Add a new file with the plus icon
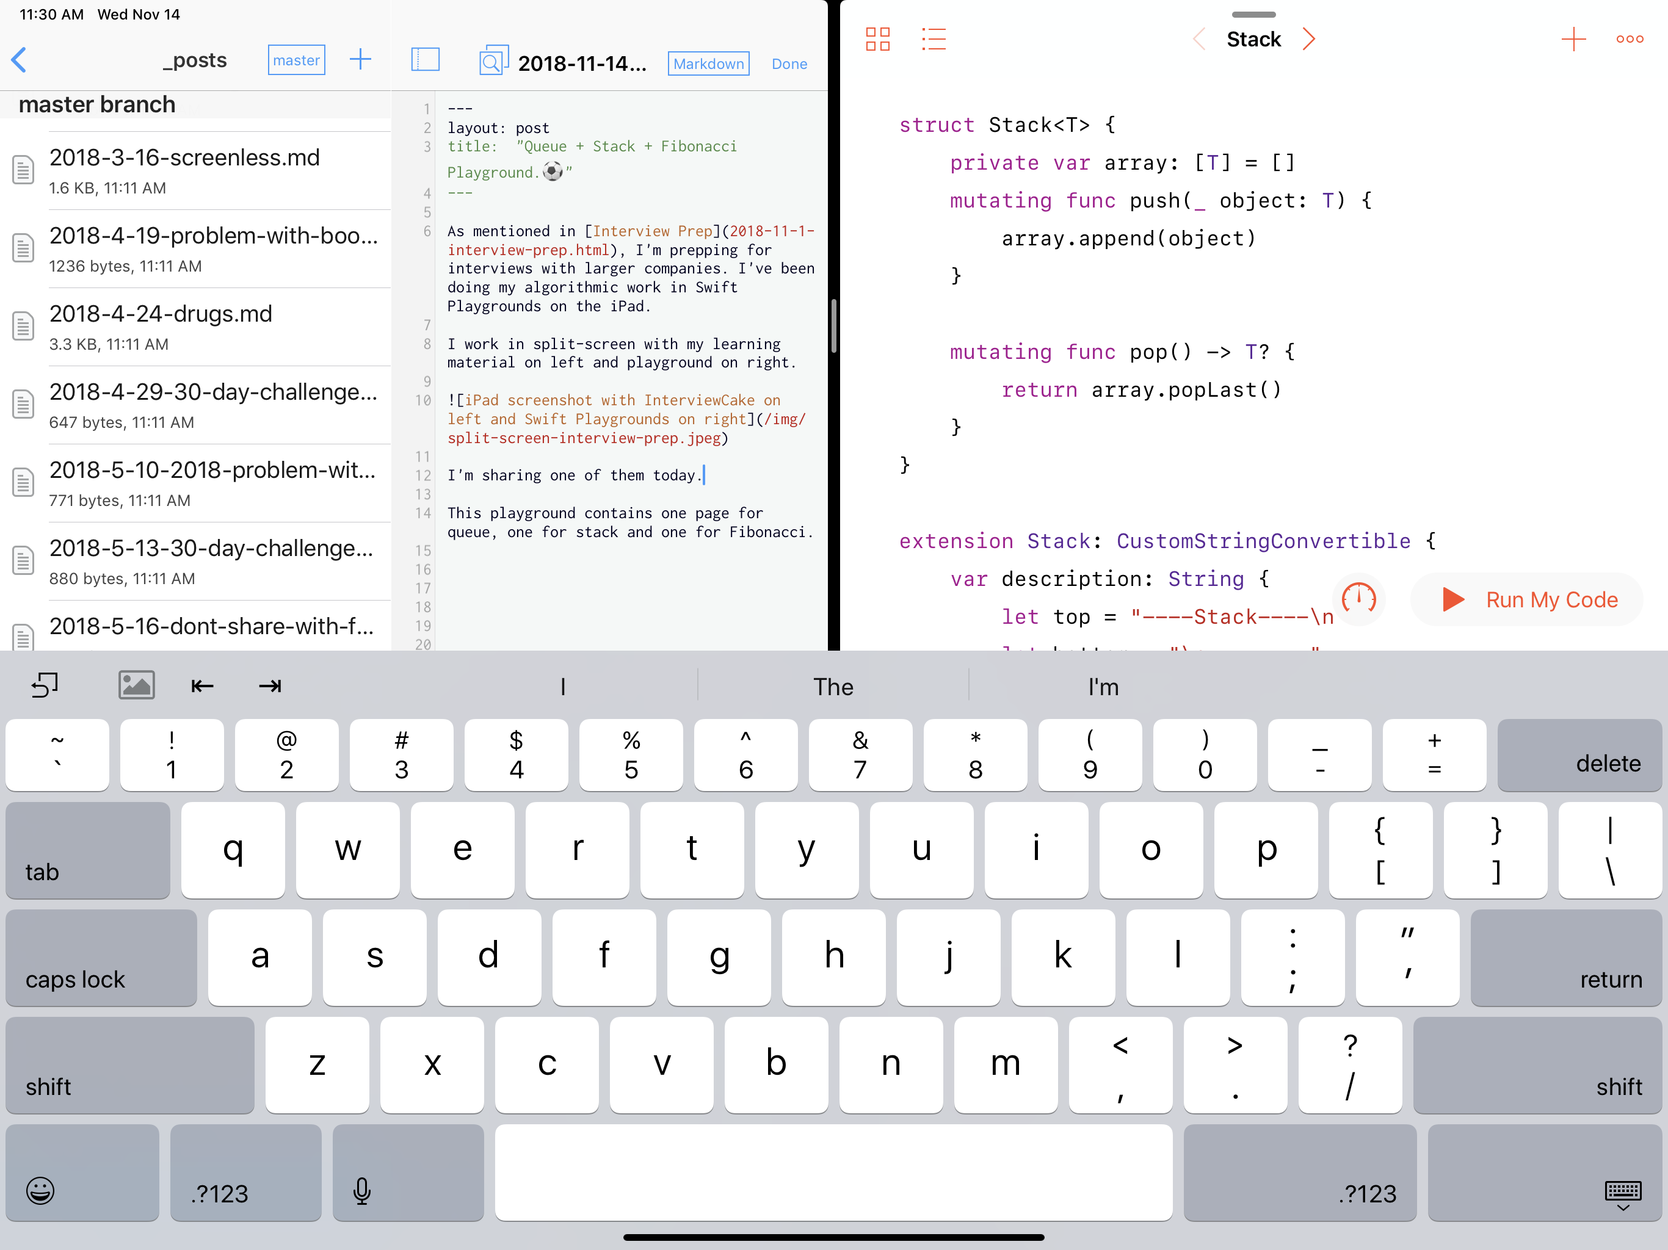This screenshot has height=1250, width=1668. coord(360,60)
